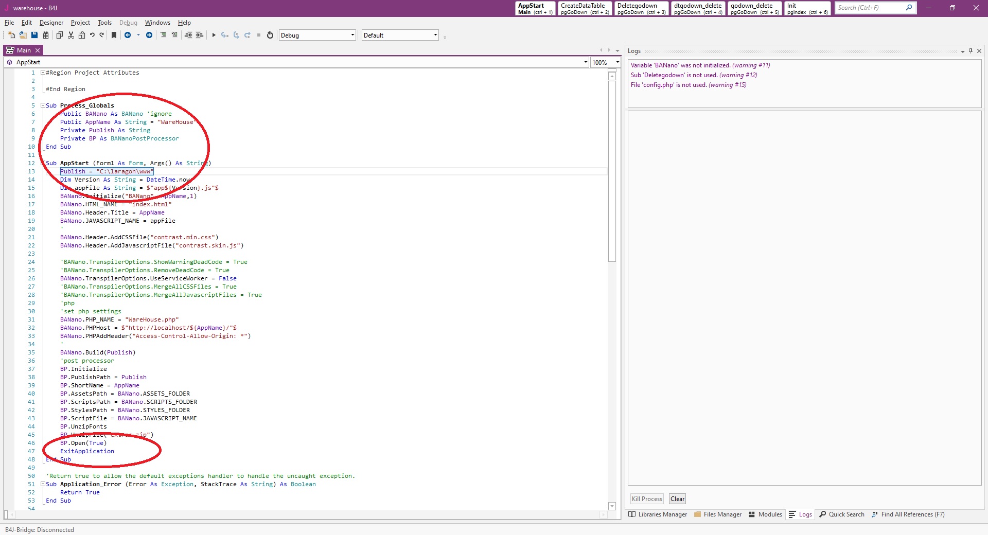Click the Toggle Bookmark icon
Viewport: 988px width, 535px height.
click(114, 35)
